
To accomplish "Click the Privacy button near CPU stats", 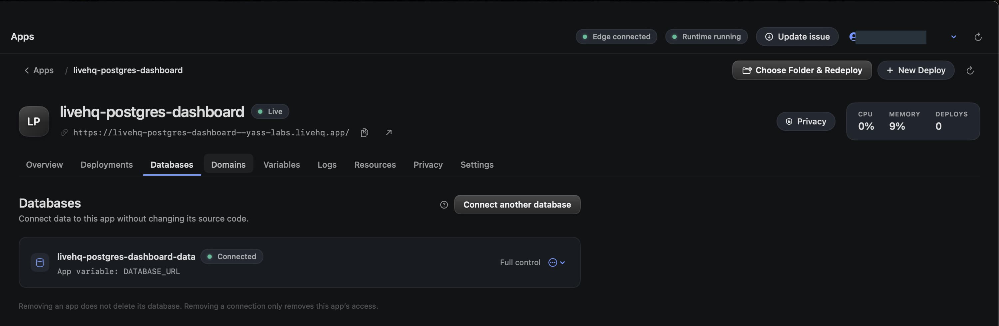I will click(806, 121).
